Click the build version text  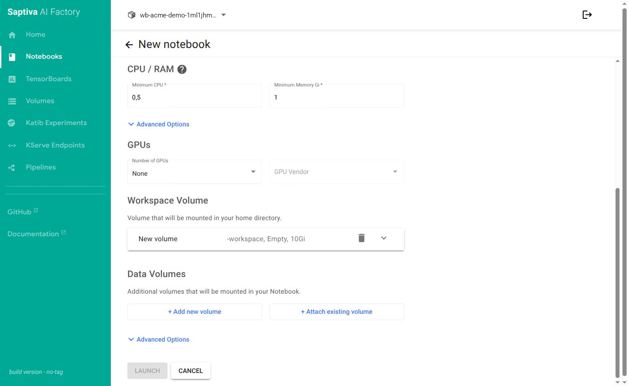click(36, 372)
